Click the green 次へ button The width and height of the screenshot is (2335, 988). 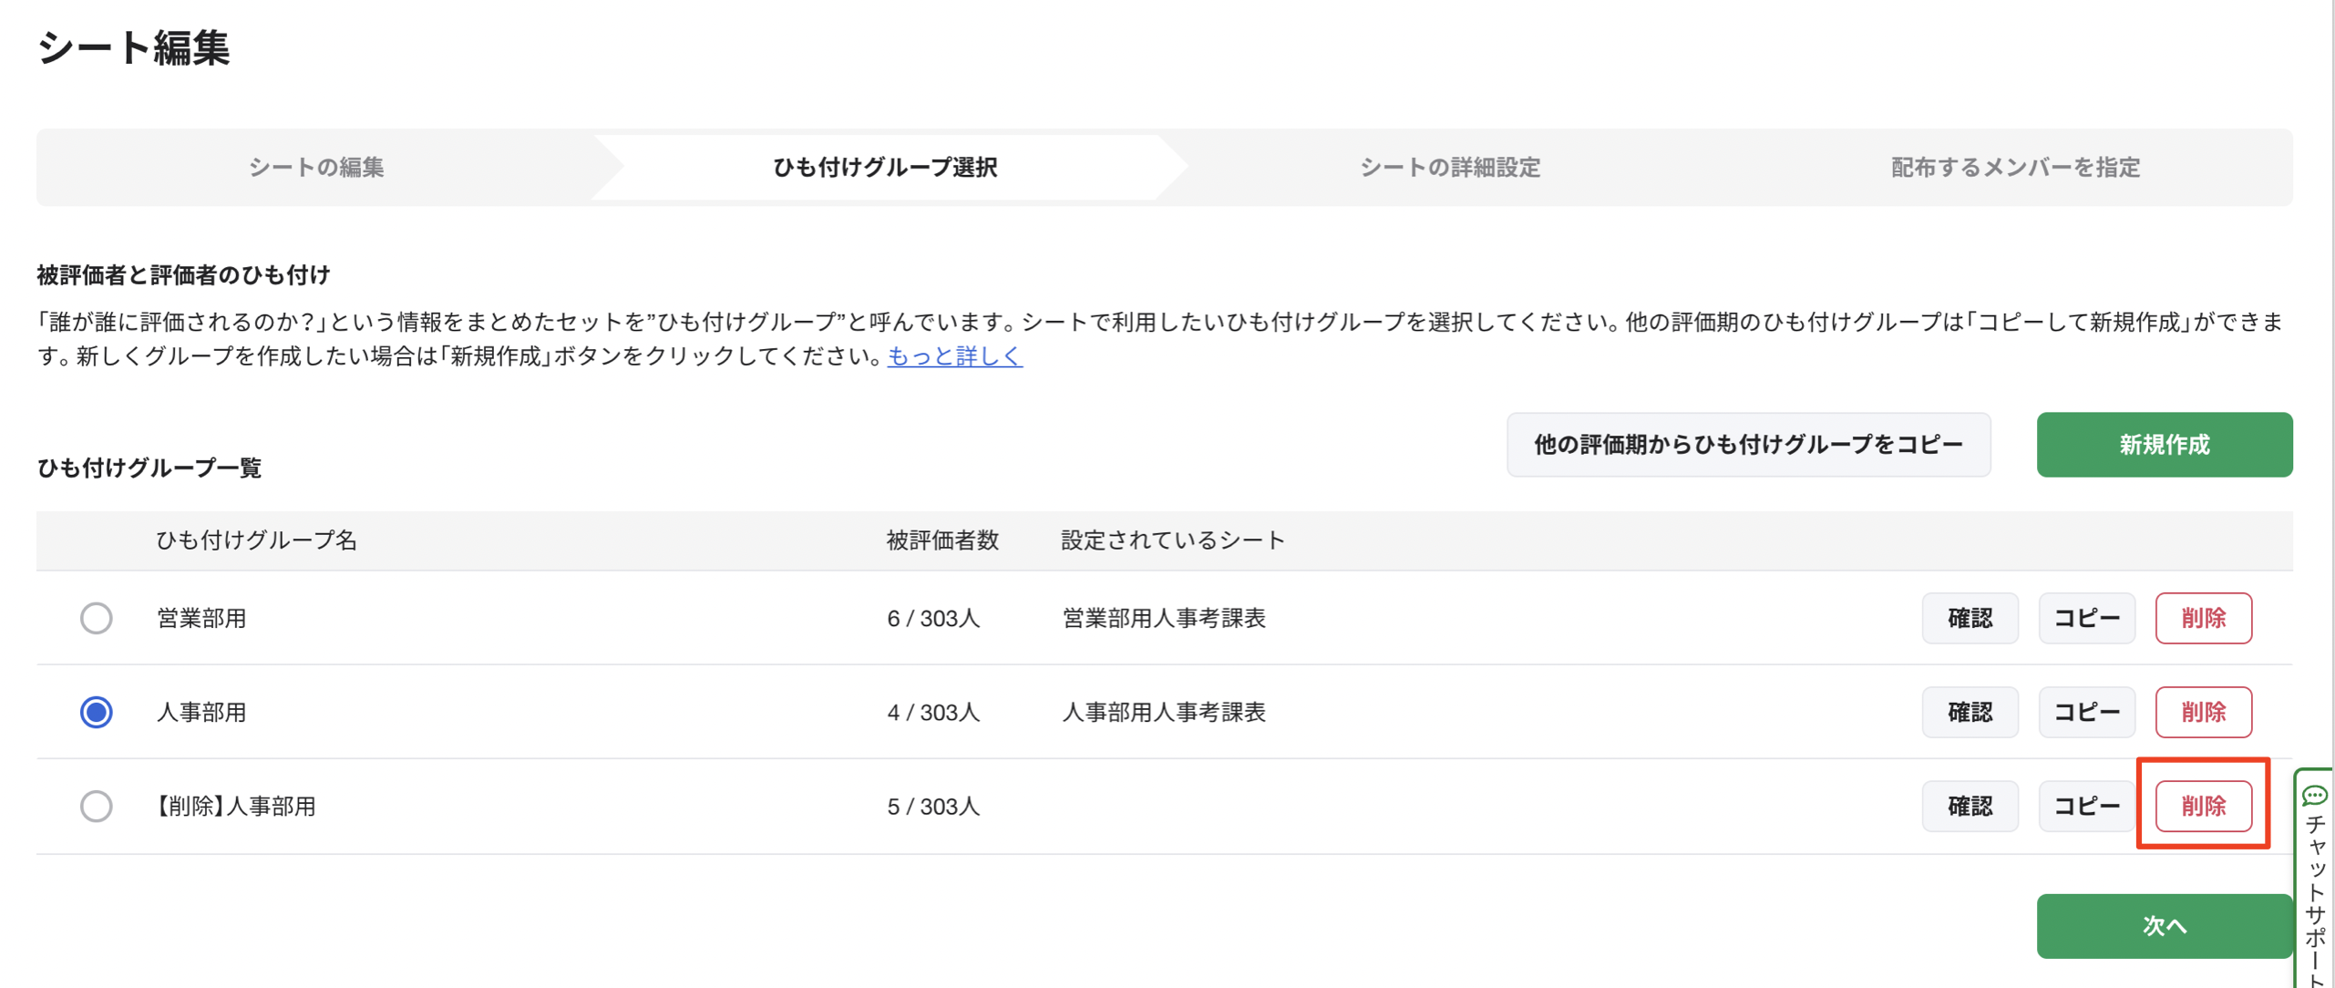2164,926
